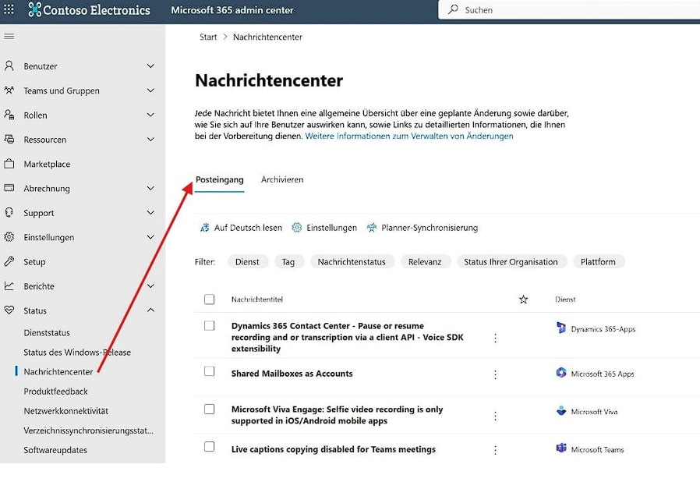The height and width of the screenshot is (482, 700).
Task: Click the Support headset icon
Action: click(x=9, y=212)
